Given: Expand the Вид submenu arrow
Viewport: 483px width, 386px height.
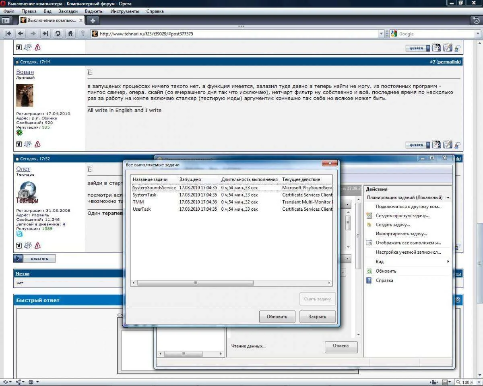Looking at the screenshot, I should tap(448, 261).
